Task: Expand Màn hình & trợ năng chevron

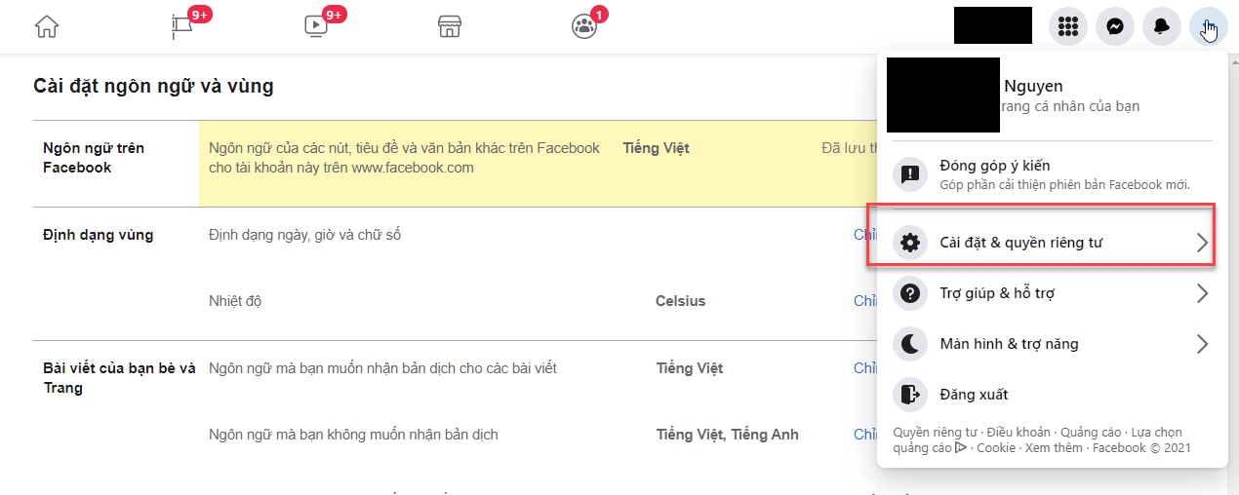Action: pyautogui.click(x=1202, y=344)
